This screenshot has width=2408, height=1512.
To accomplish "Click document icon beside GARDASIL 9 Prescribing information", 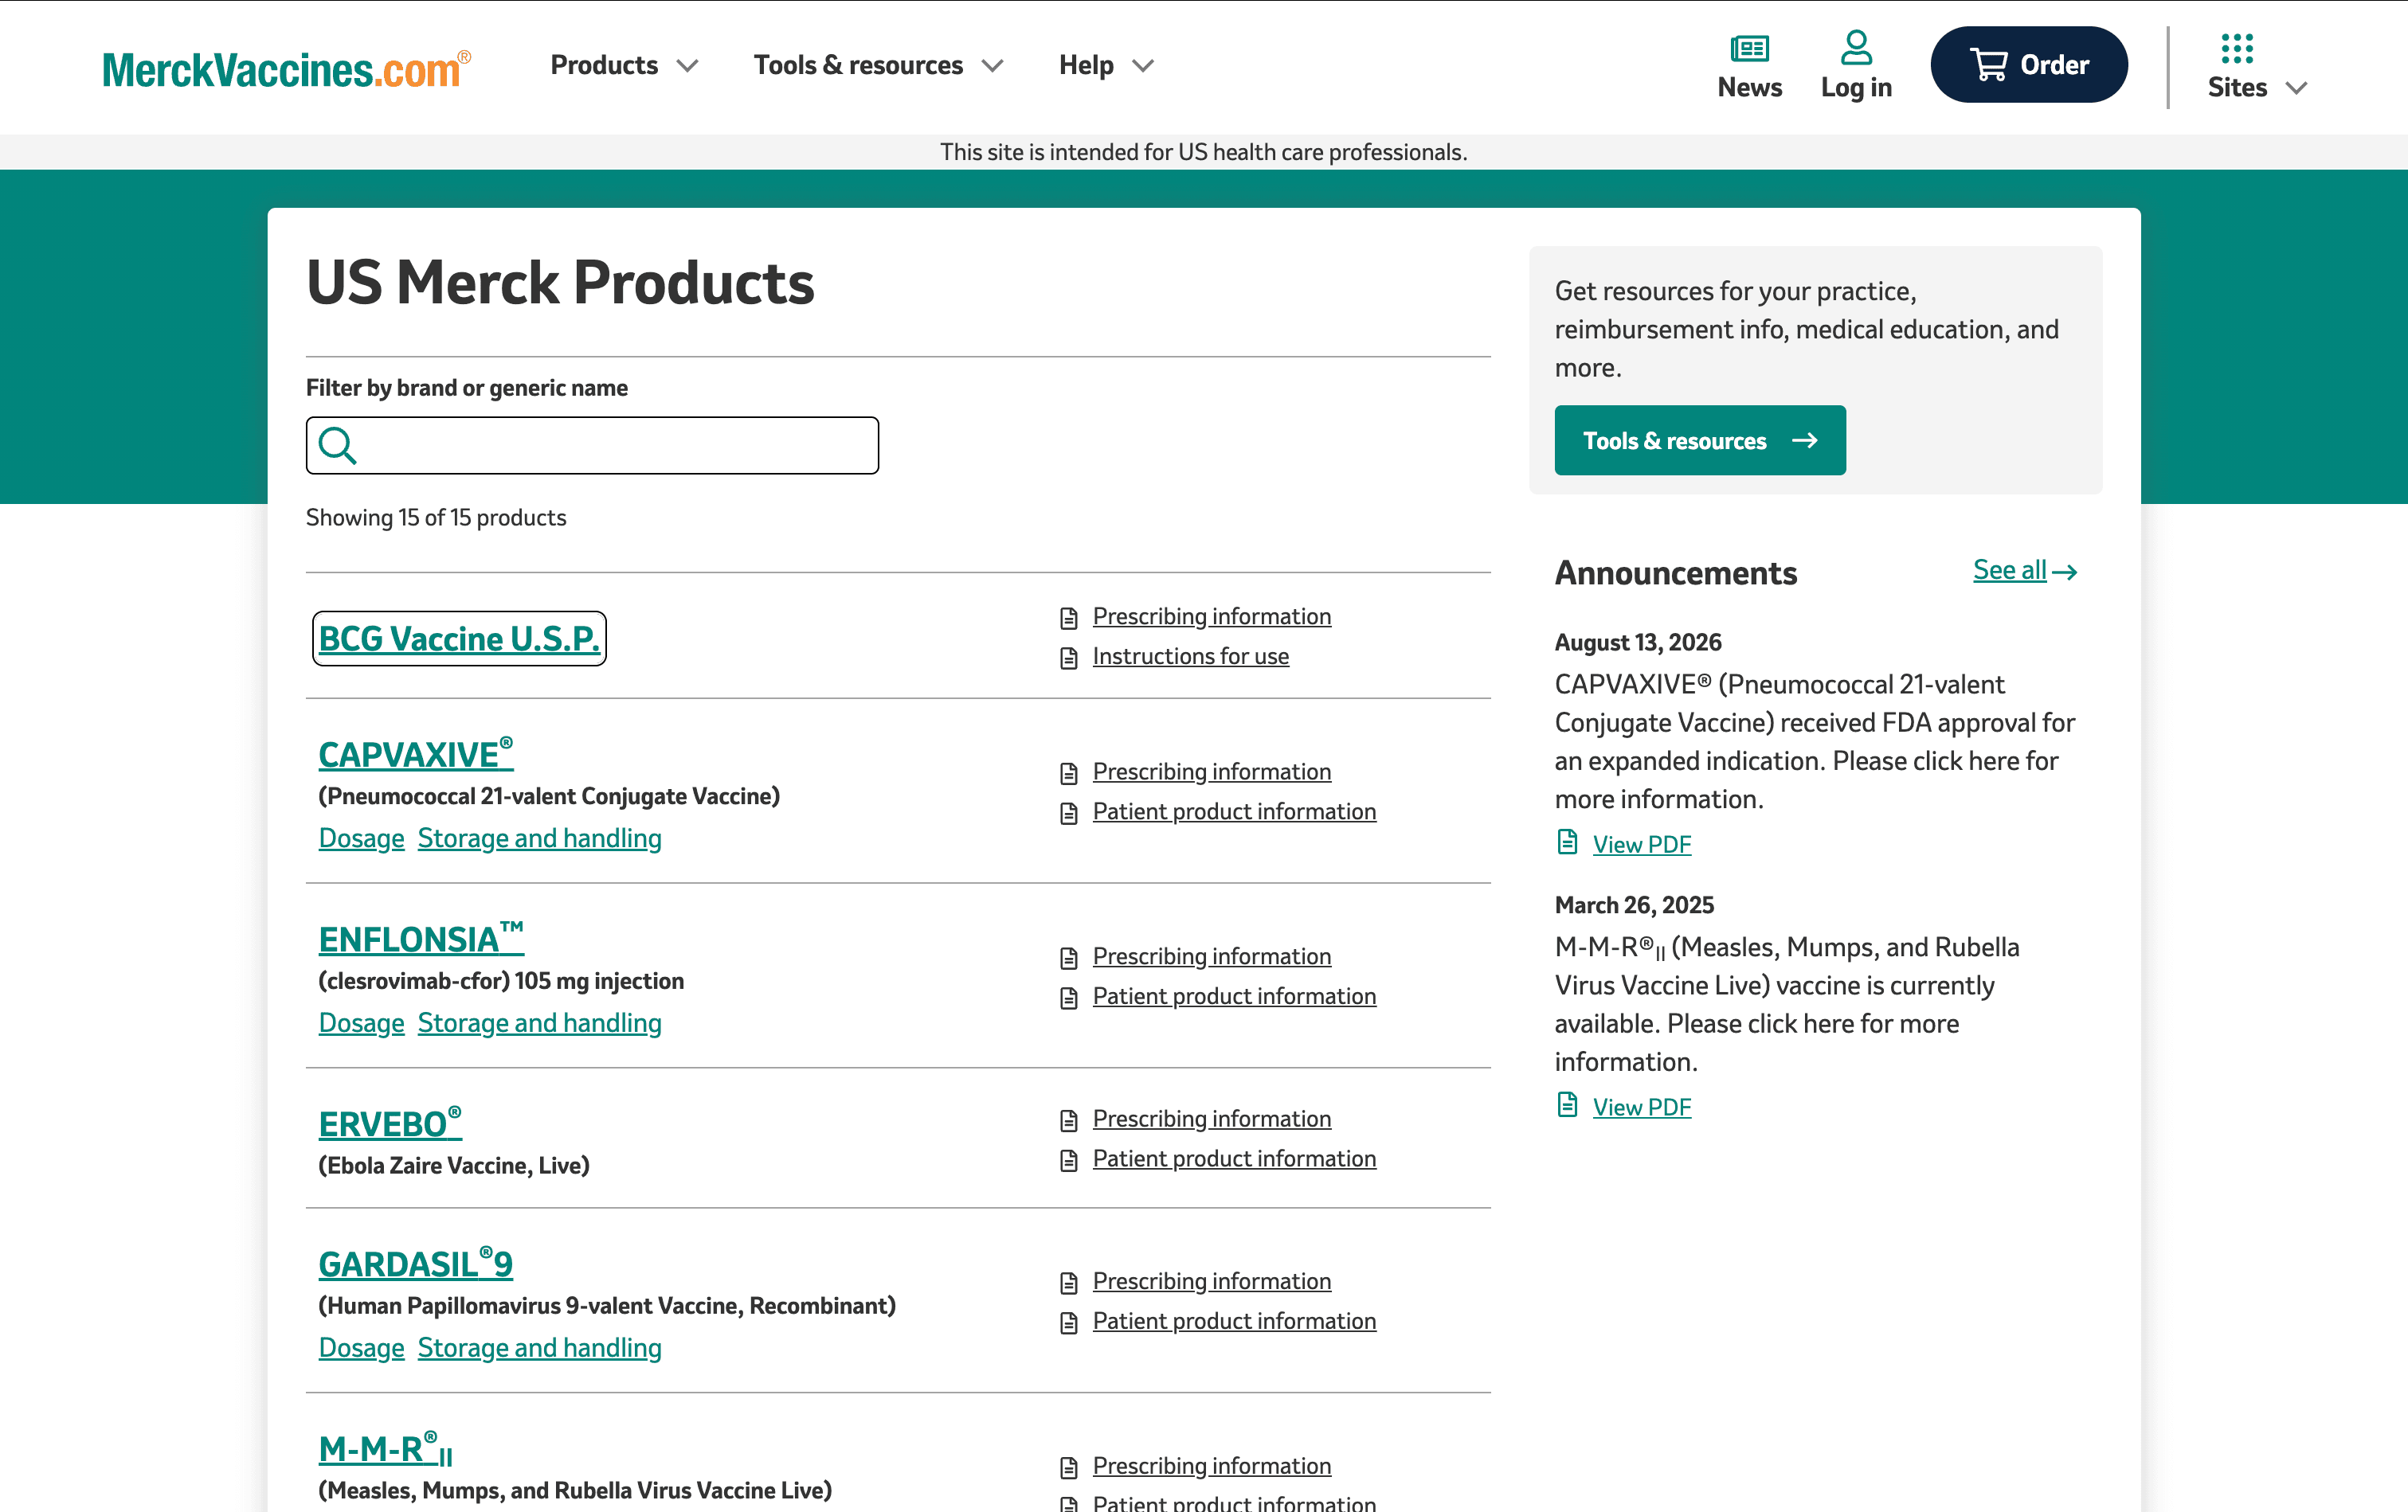I will coord(1069,1282).
